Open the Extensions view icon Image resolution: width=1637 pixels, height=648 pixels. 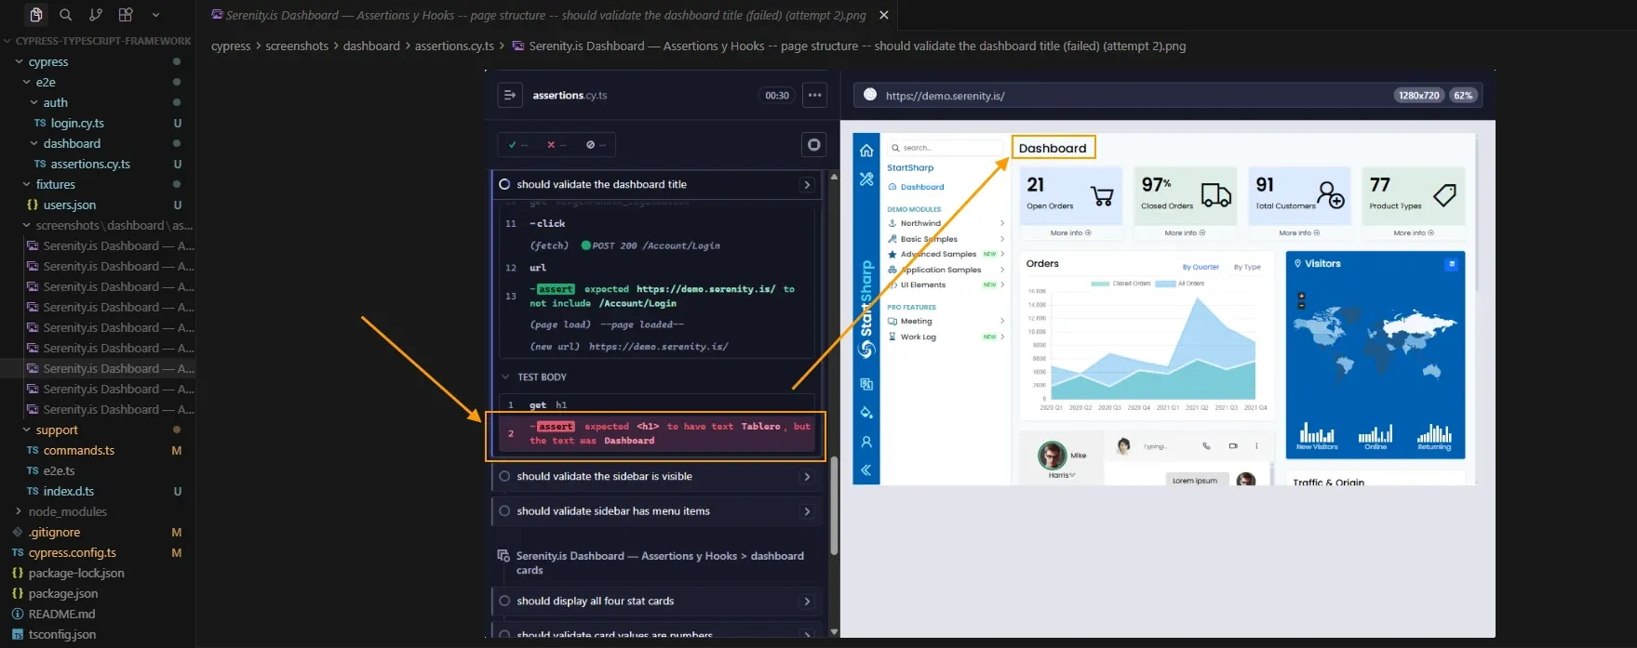click(x=126, y=15)
